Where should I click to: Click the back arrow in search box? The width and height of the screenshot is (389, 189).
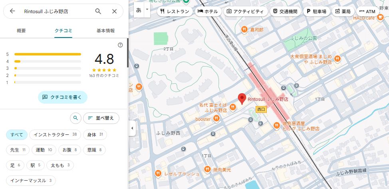pyautogui.click(x=12, y=11)
